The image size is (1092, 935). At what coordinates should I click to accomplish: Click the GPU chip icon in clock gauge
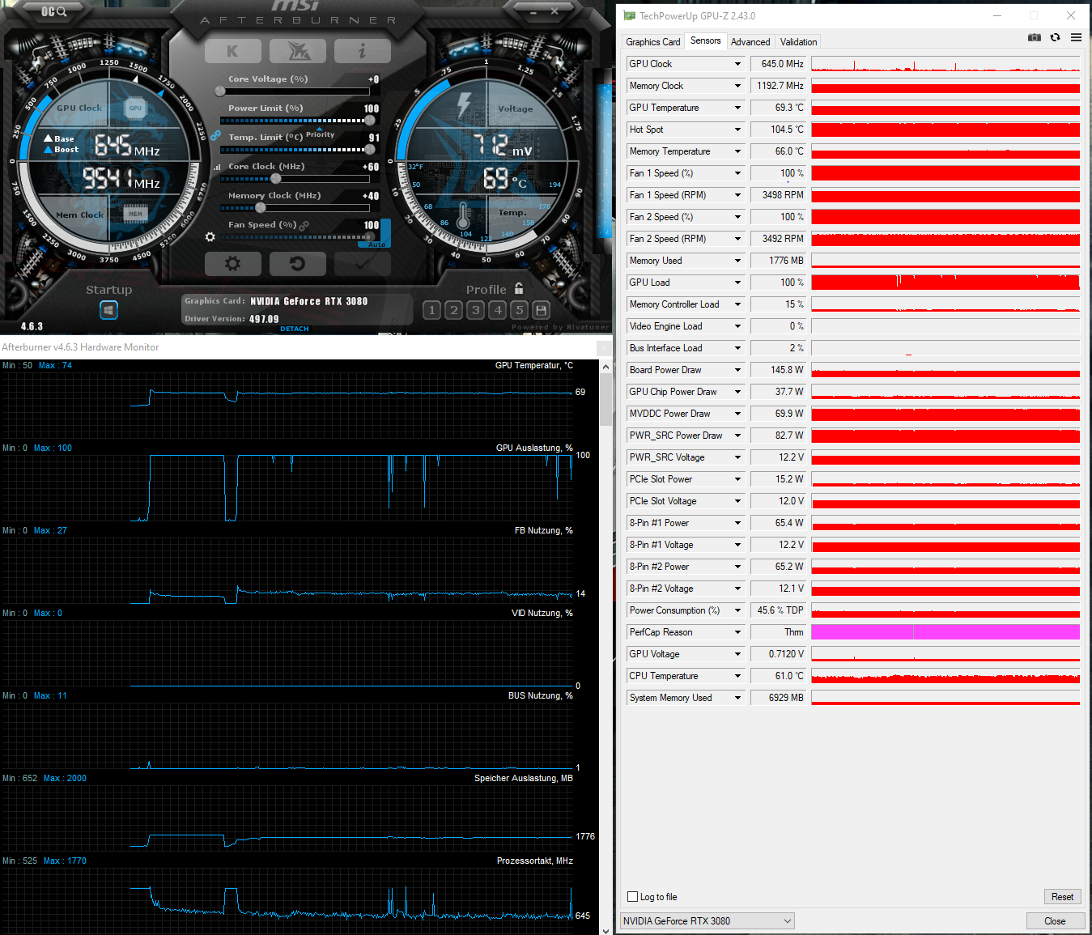[x=135, y=108]
